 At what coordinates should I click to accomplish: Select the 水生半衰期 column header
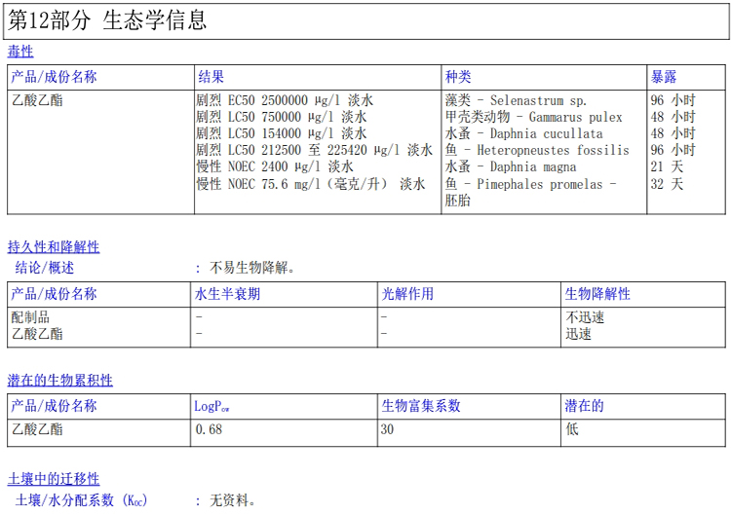click(x=227, y=294)
